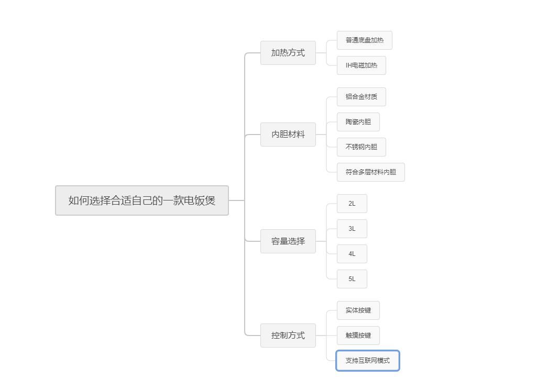548x391 pixels.
Task: Choose the 2L capacity node
Action: [x=352, y=204]
